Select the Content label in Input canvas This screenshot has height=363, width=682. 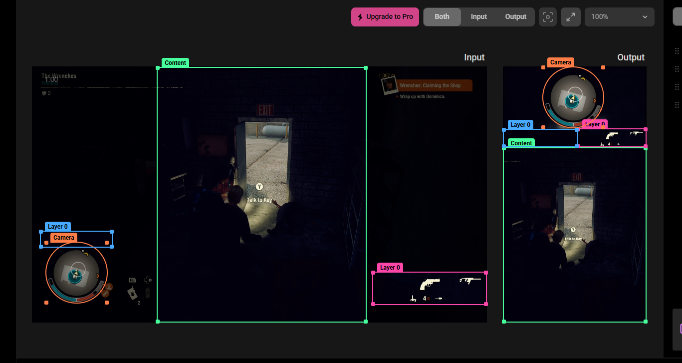click(175, 63)
